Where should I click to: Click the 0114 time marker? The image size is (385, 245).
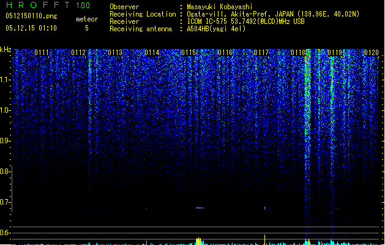click(x=152, y=53)
